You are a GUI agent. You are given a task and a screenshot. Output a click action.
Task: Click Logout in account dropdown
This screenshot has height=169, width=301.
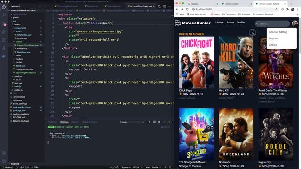(273, 45)
